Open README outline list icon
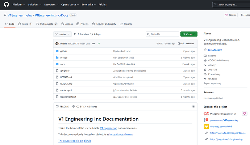The height and width of the screenshot is (145, 250). click(193, 106)
